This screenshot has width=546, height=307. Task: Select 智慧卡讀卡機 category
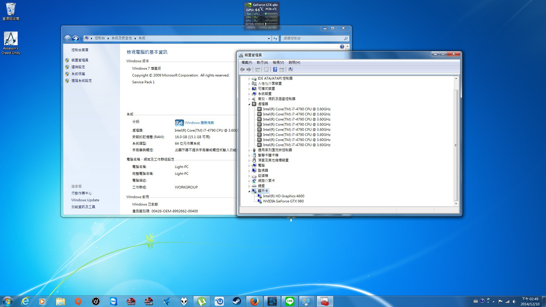[268, 155]
